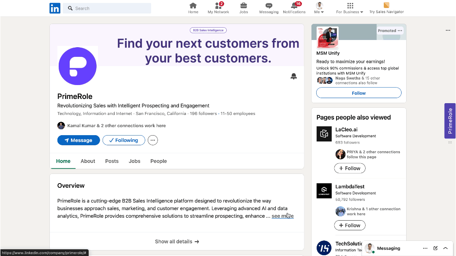
Task: Compose a new message icon
Action: [435, 248]
